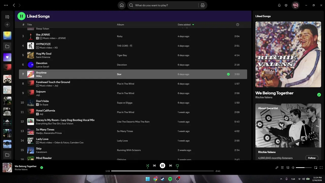Open the About the artist card
Image resolution: width=325 pixels, height=183 pixels.
pos(288,132)
